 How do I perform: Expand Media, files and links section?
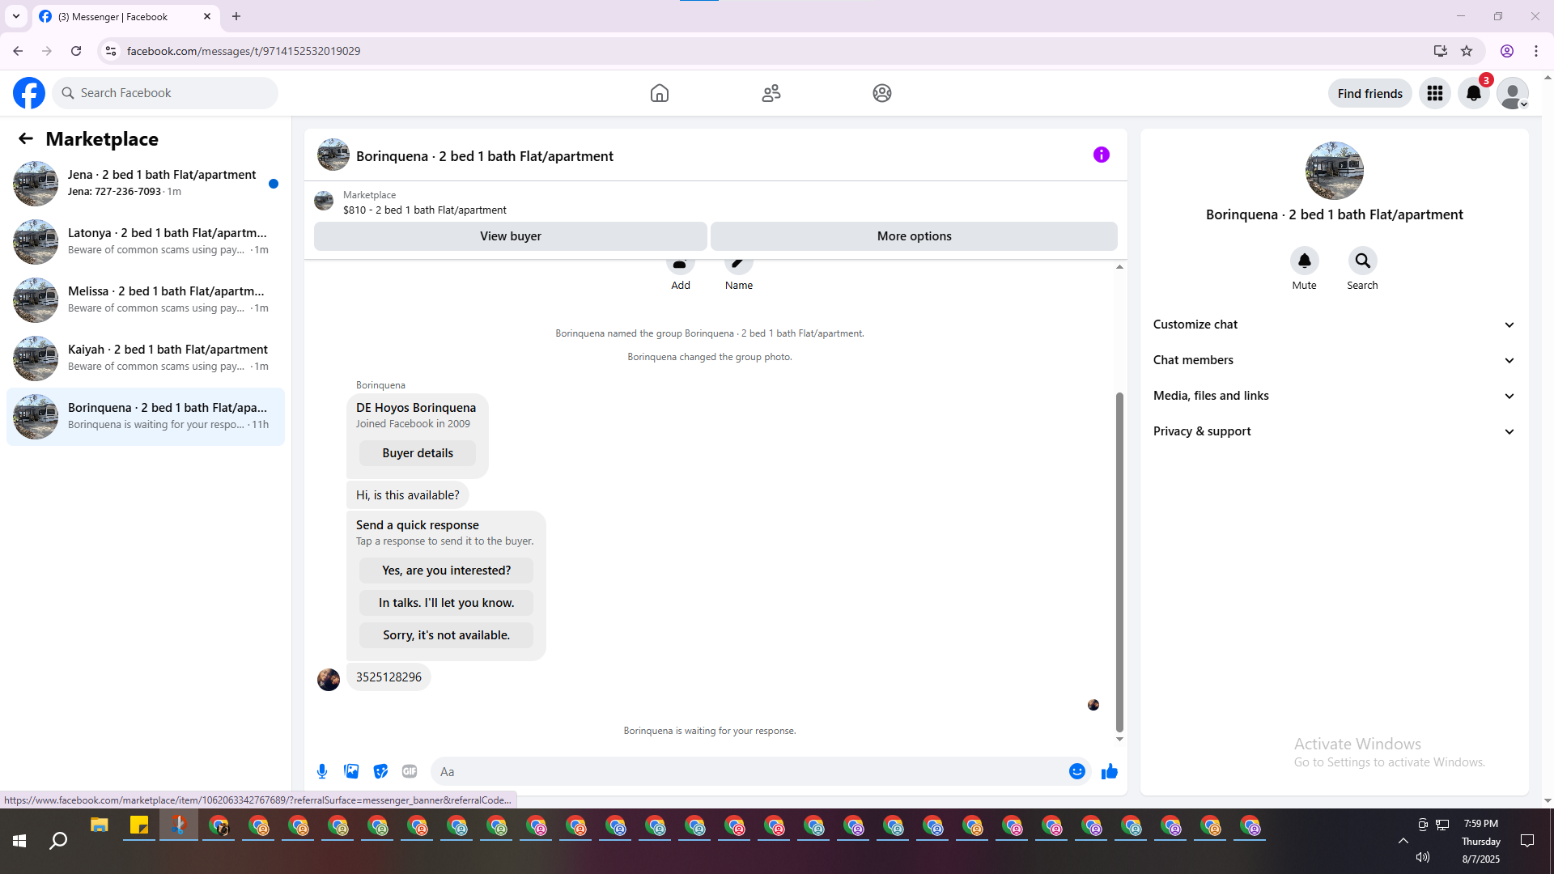1335,396
